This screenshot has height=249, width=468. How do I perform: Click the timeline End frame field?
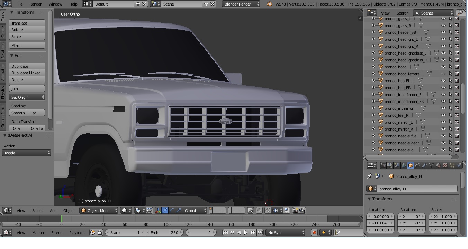pos(164,233)
